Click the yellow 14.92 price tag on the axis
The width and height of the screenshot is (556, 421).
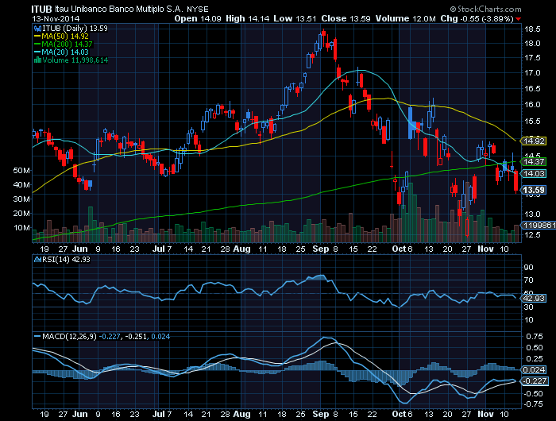[534, 141]
